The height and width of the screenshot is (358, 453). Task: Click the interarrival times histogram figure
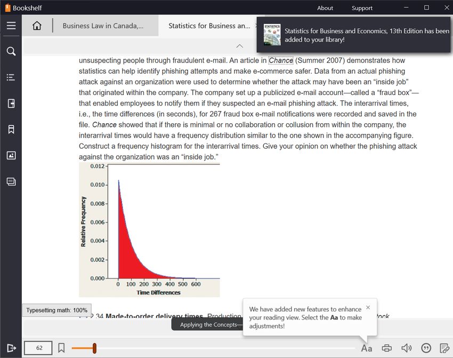point(149,229)
